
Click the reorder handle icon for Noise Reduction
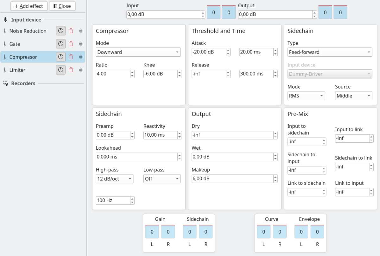pos(81,31)
